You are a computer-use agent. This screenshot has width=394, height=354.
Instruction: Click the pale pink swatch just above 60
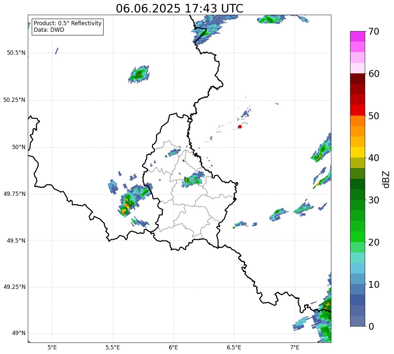[x=357, y=68]
